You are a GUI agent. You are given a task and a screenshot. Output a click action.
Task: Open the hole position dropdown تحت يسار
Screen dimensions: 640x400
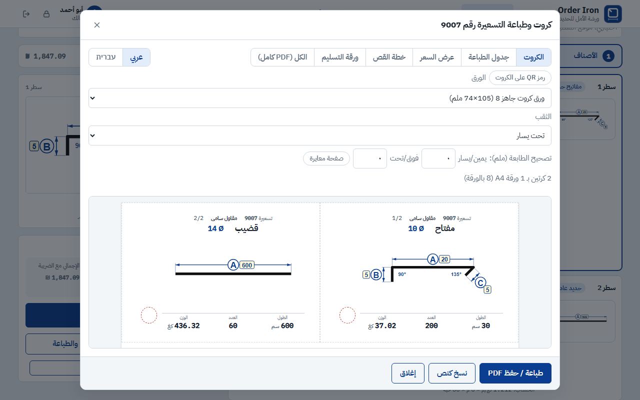[x=320, y=135]
